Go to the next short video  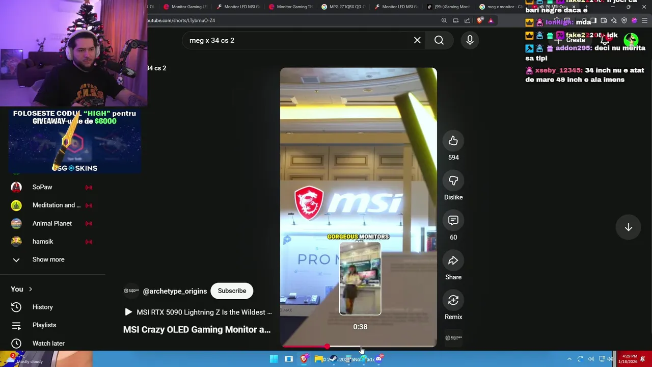point(629,227)
